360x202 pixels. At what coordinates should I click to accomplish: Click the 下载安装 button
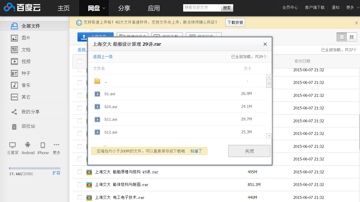[235, 23]
